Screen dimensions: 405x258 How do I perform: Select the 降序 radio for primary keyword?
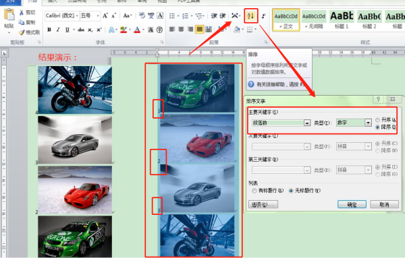[377, 127]
